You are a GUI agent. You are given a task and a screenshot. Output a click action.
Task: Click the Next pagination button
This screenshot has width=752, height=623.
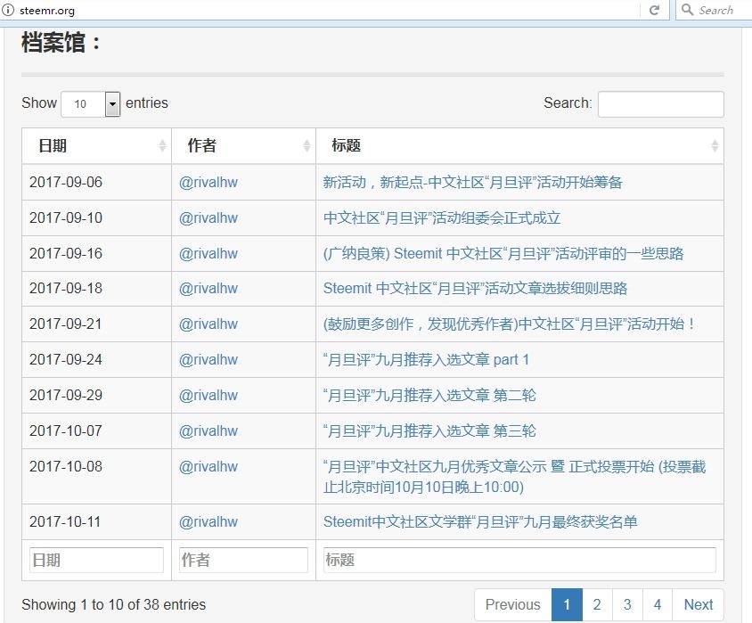698,604
